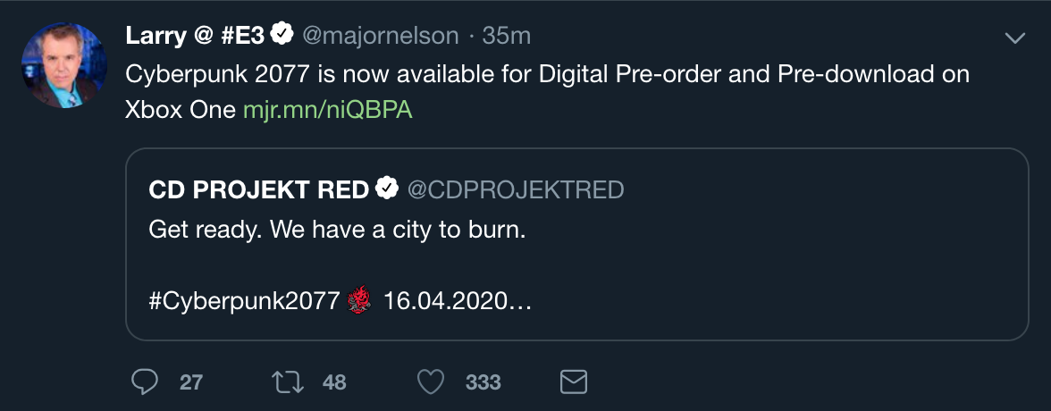Click the @CDPROJEKTRED handle
Screen dimensions: 1051x411
click(516, 189)
